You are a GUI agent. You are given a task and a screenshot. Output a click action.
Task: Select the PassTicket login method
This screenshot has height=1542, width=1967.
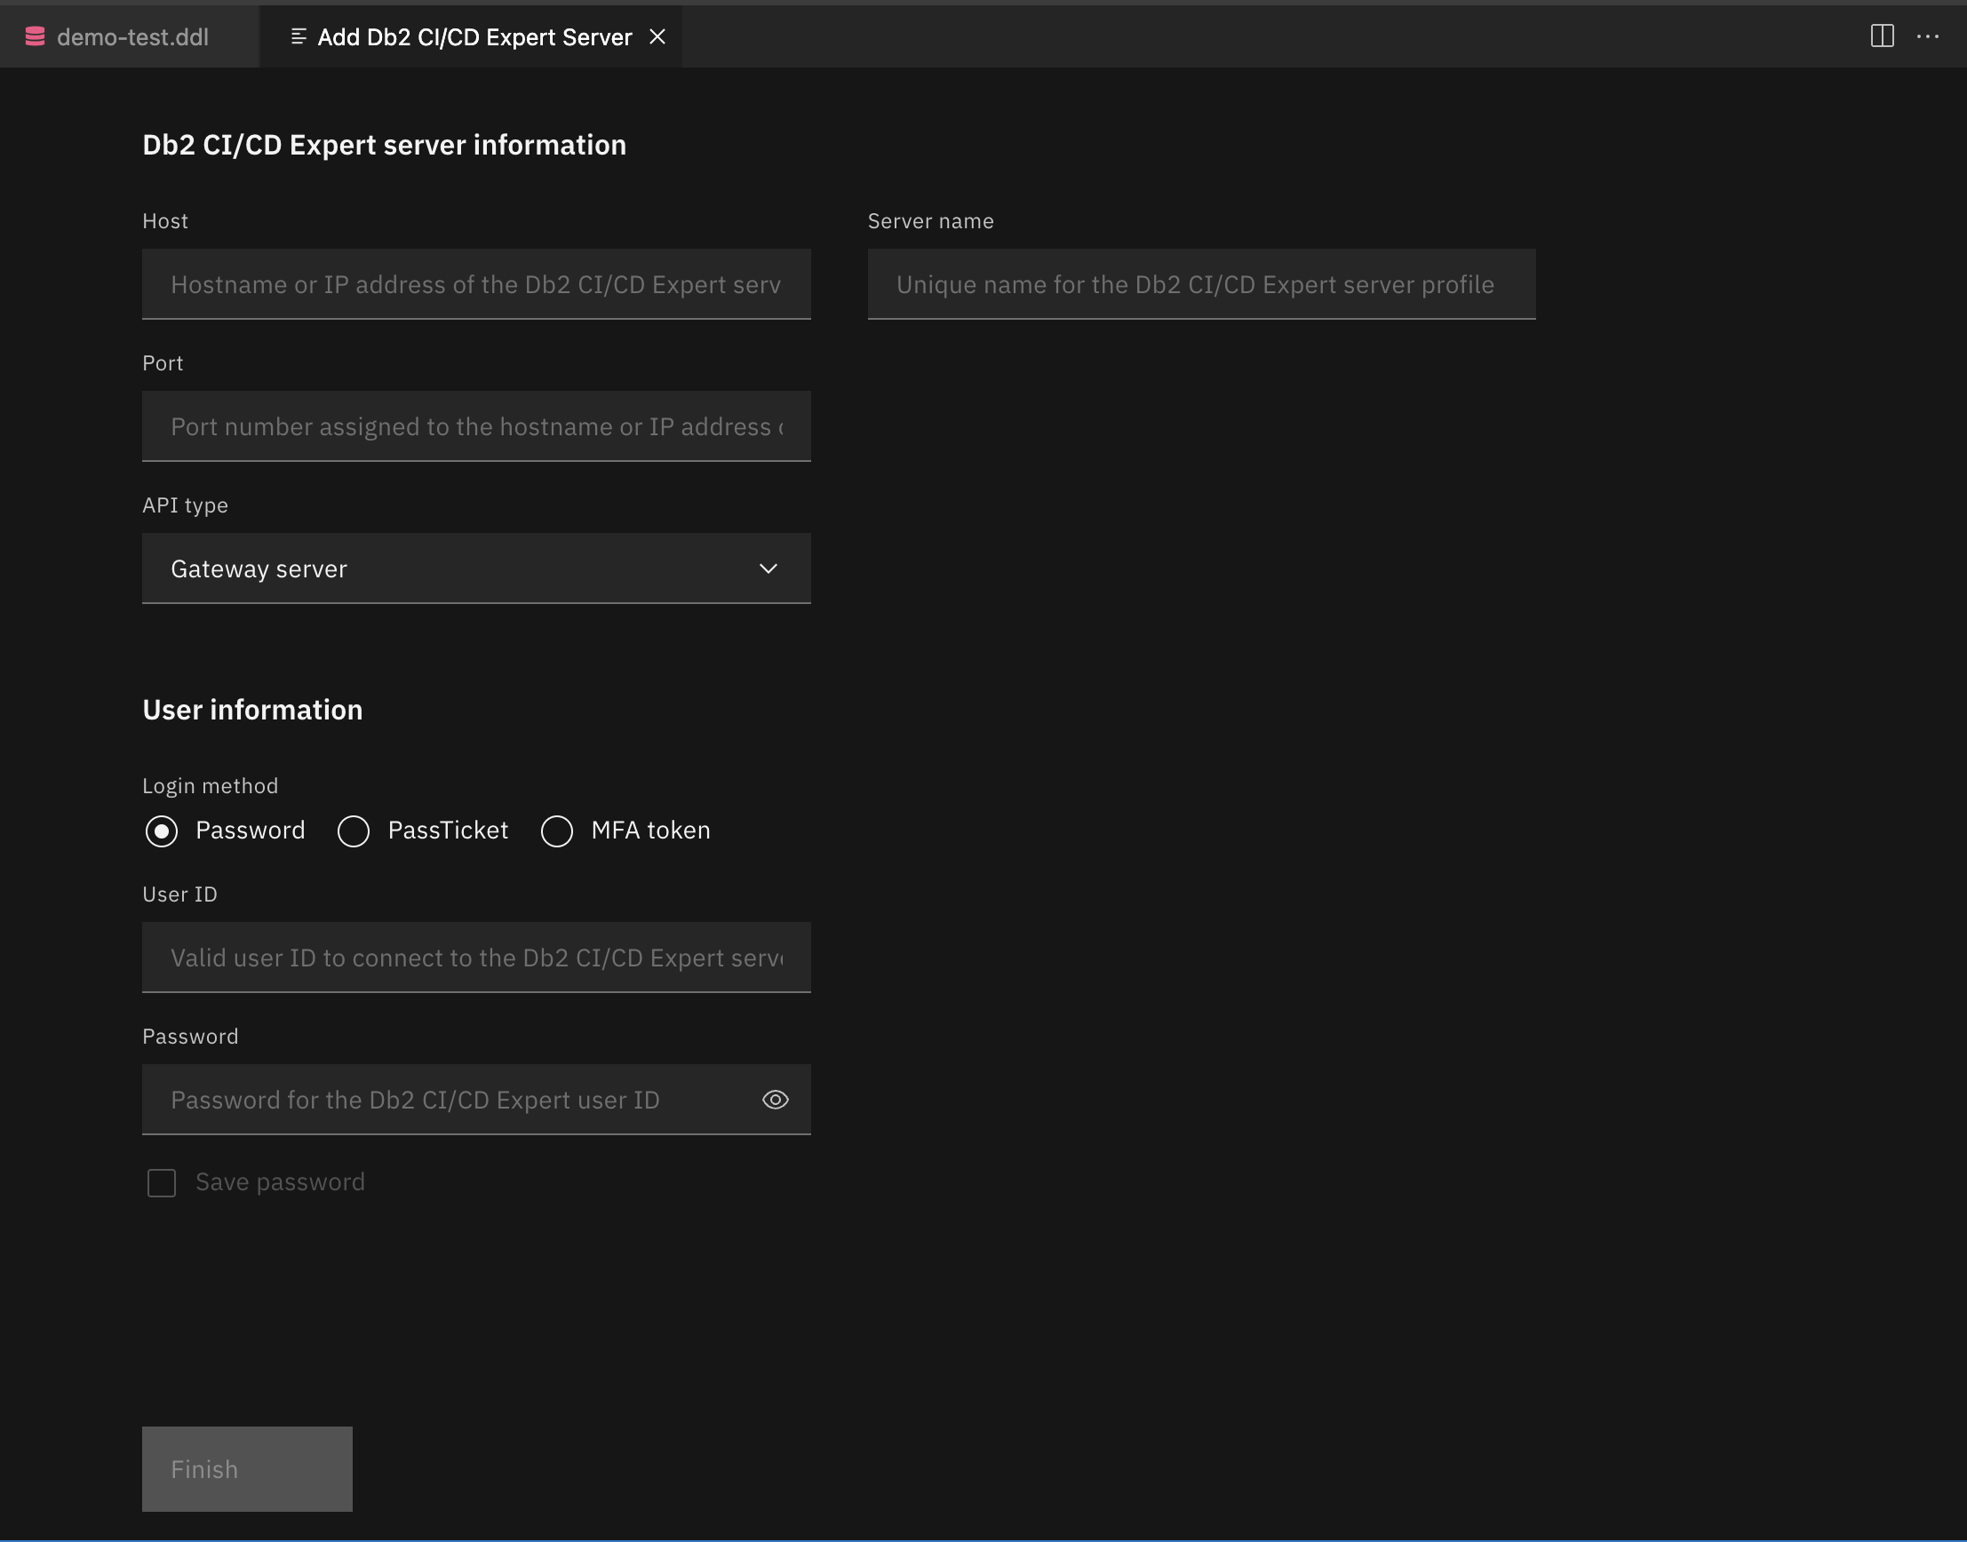coord(353,831)
